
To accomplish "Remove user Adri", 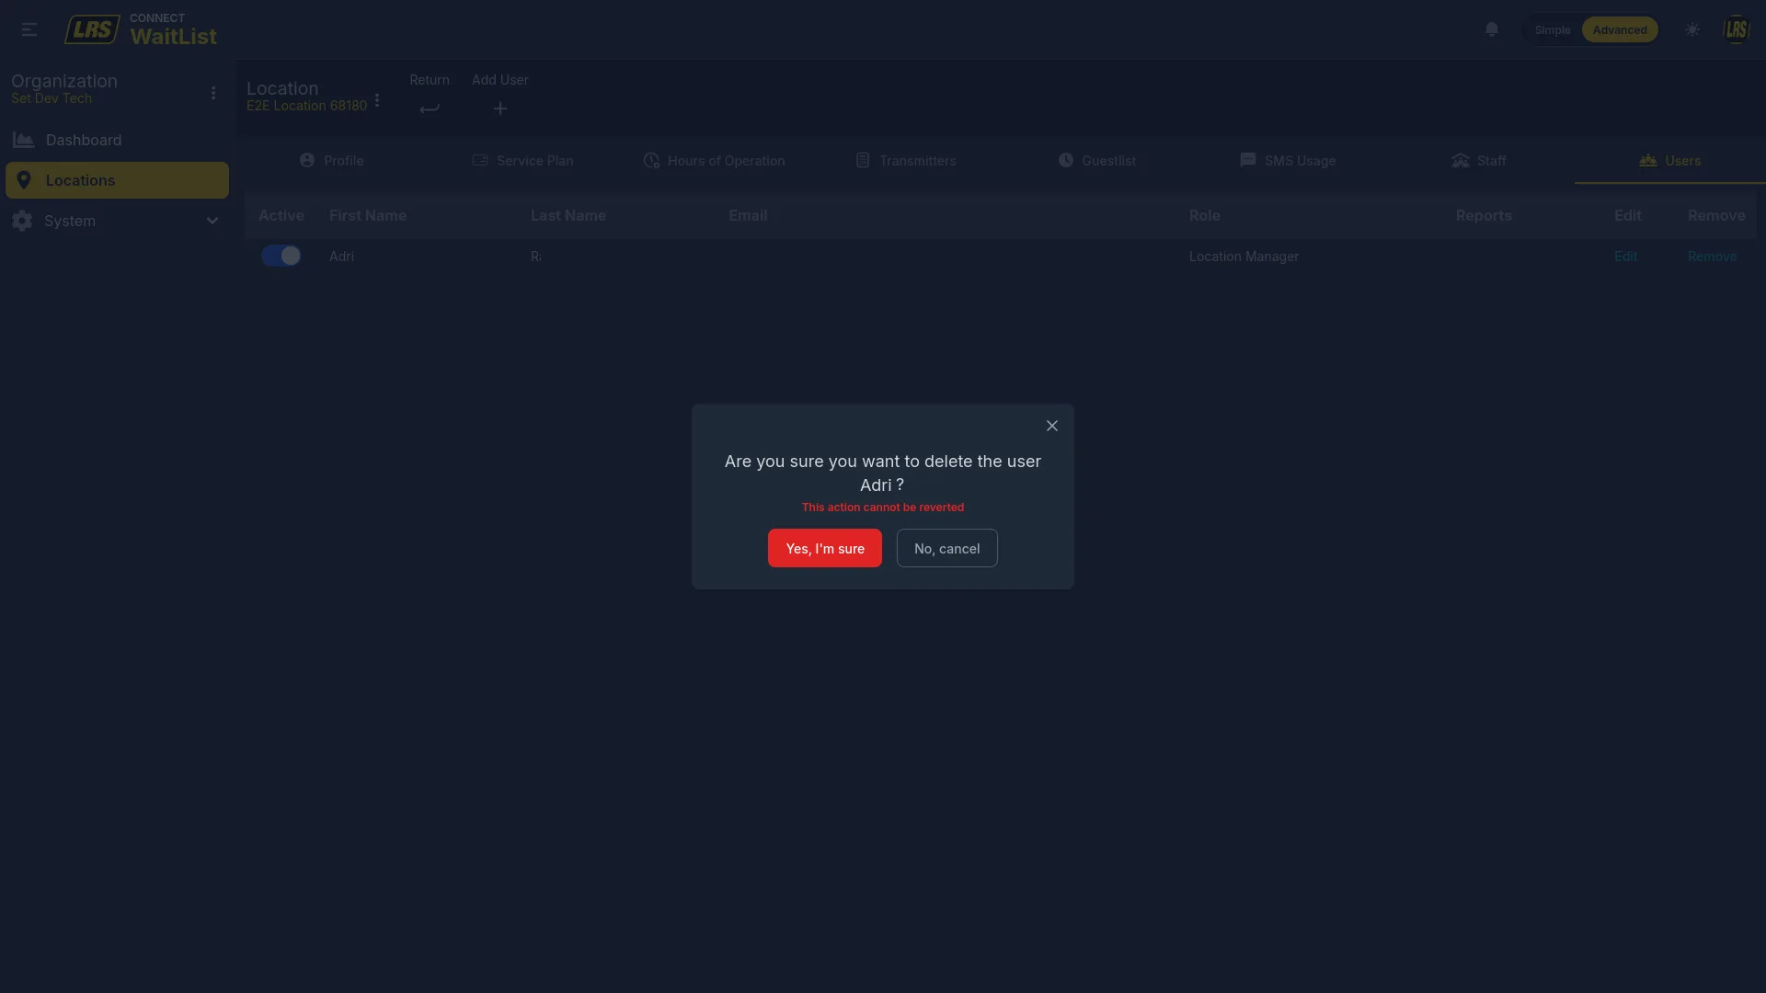I will 1712,257.
